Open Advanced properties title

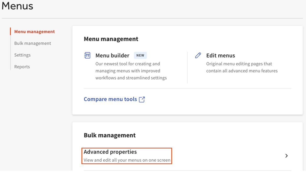click(110, 152)
